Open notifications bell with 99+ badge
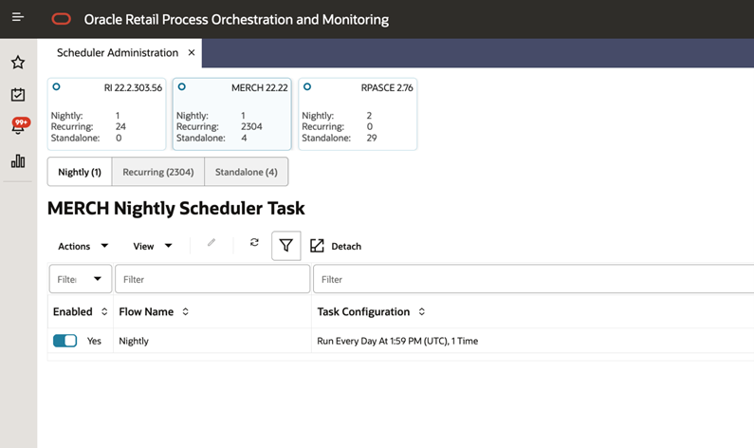 tap(19, 126)
